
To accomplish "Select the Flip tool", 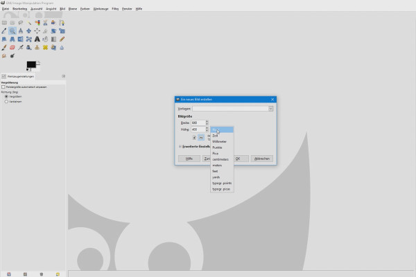I will [x=21, y=39].
